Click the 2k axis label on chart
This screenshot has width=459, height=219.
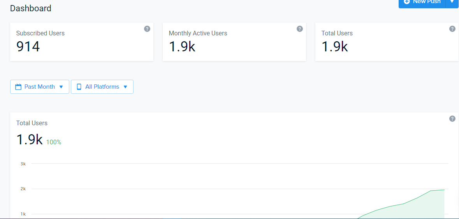[x=23, y=189]
